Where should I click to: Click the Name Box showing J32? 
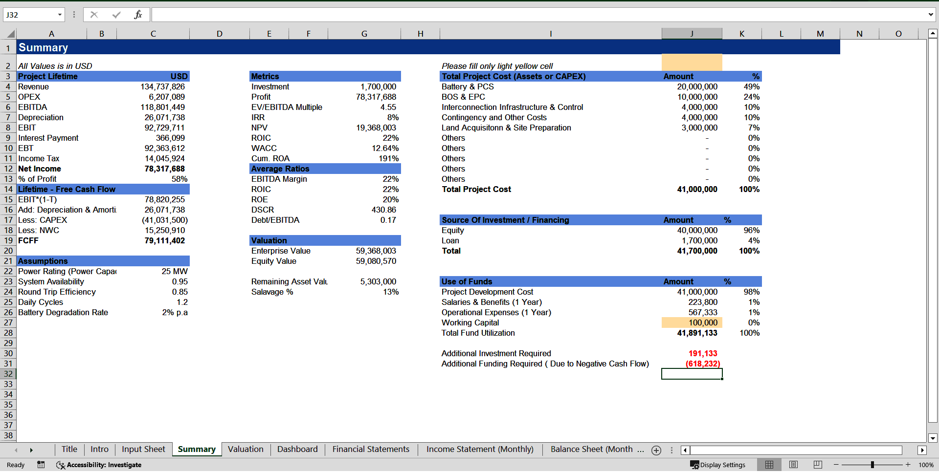click(29, 15)
